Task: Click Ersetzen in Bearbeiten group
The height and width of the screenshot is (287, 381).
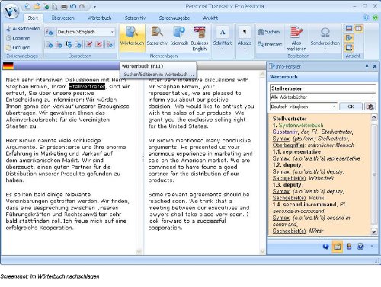Action: (270, 44)
